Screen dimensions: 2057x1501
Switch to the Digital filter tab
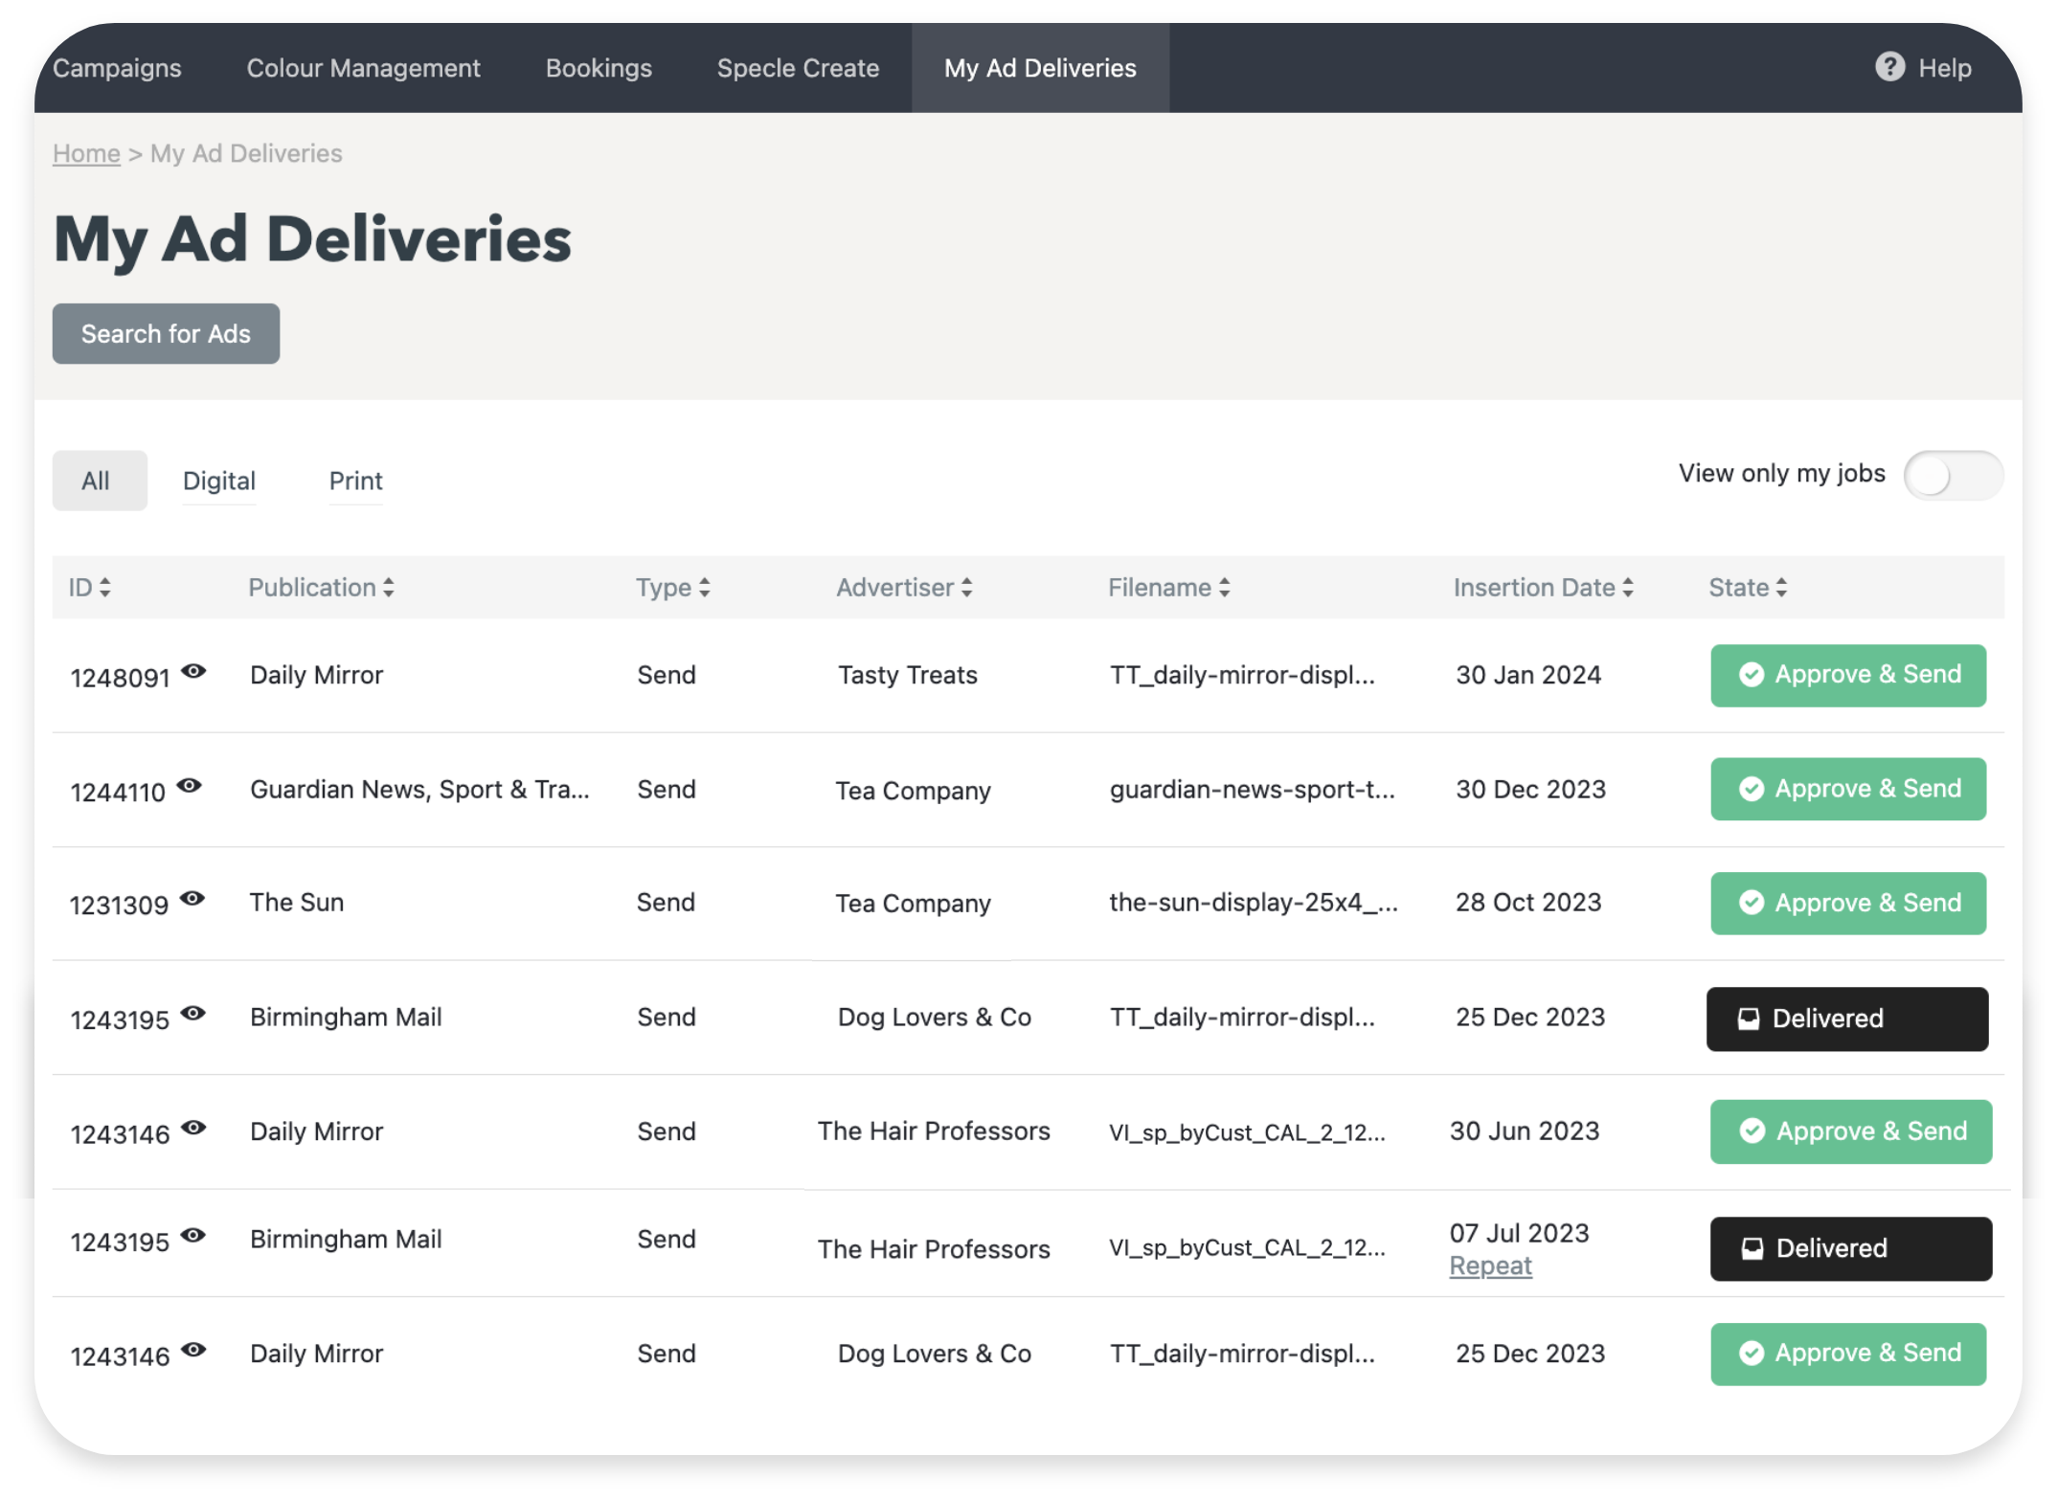coord(218,481)
